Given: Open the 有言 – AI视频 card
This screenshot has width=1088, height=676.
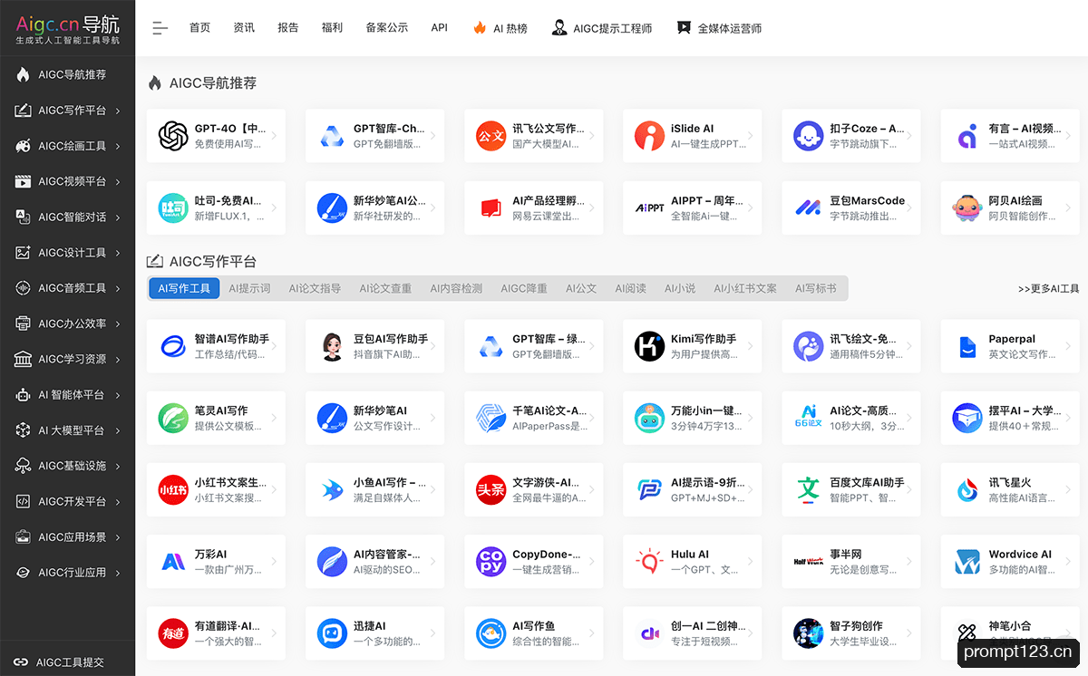Looking at the screenshot, I should [x=1010, y=136].
